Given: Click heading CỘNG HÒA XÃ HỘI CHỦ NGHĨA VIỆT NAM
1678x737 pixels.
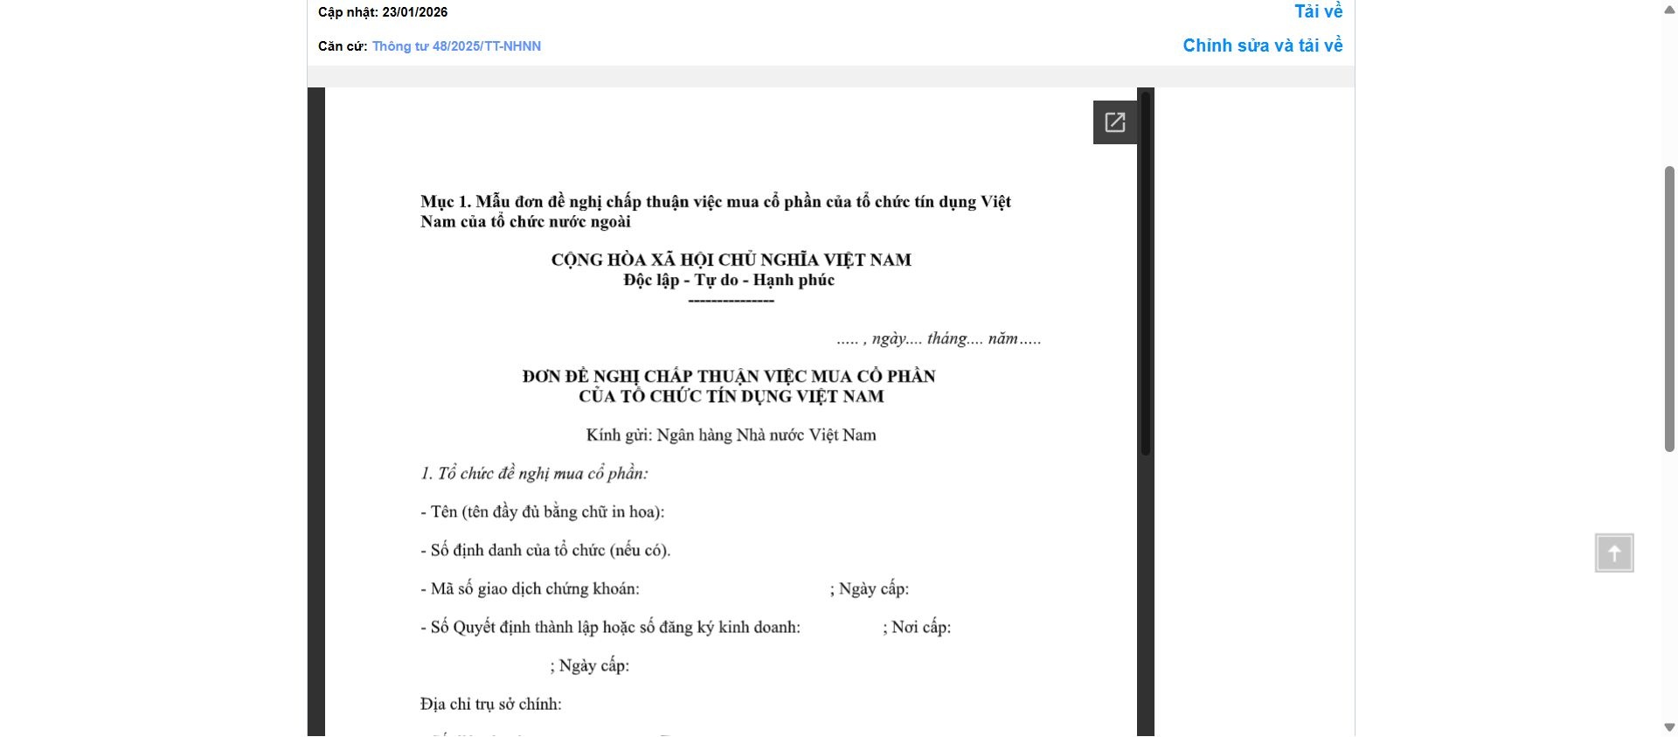Looking at the screenshot, I should click(x=731, y=260).
